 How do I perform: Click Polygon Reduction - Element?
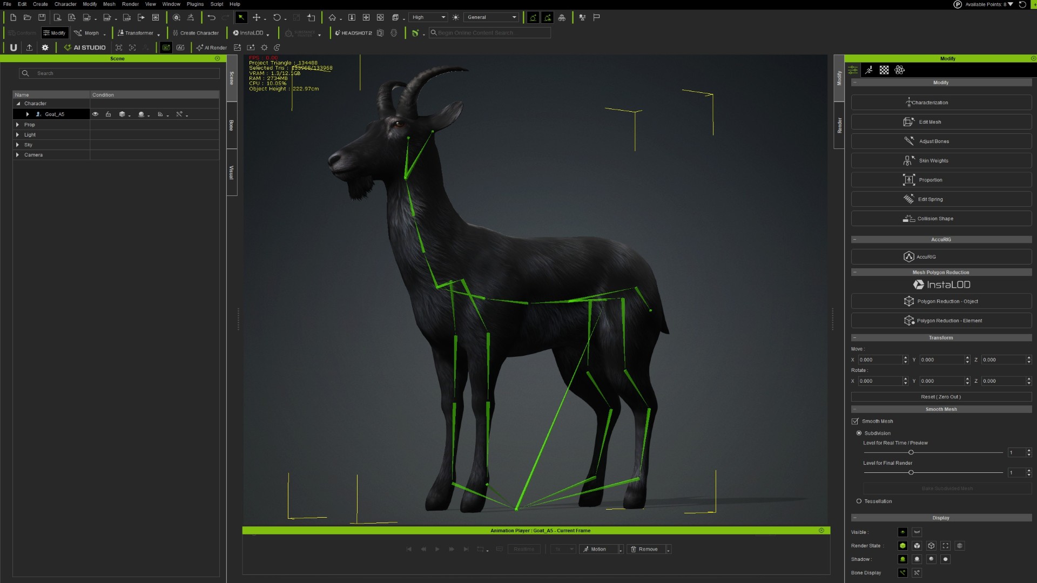(x=941, y=321)
